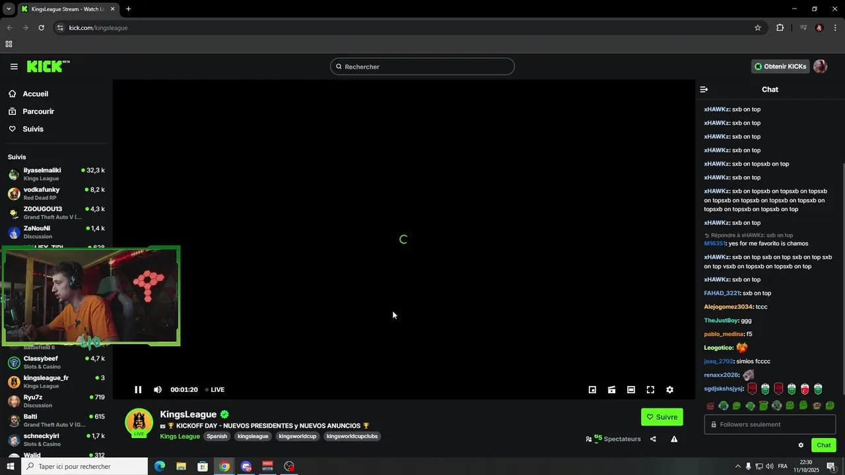845x475 pixels.
Task: Click the share stream icon
Action: pos(653,439)
